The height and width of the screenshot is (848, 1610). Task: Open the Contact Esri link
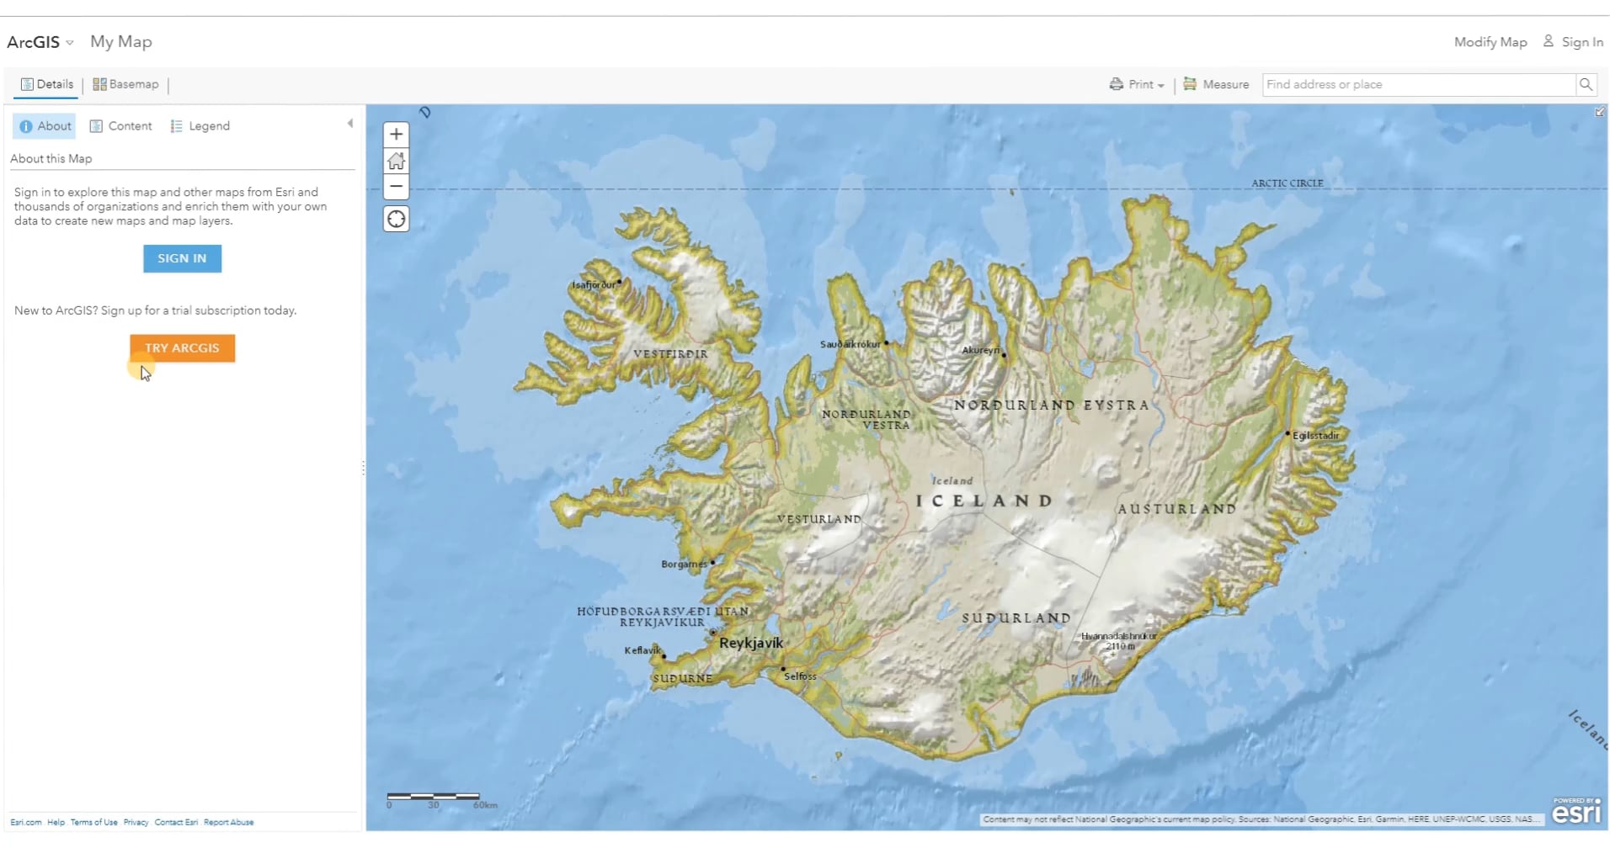point(176,822)
